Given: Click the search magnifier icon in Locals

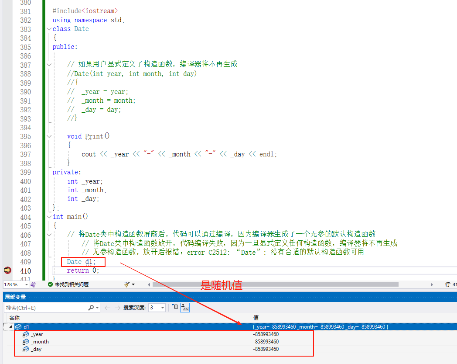Looking at the screenshot, I should 91,308.
